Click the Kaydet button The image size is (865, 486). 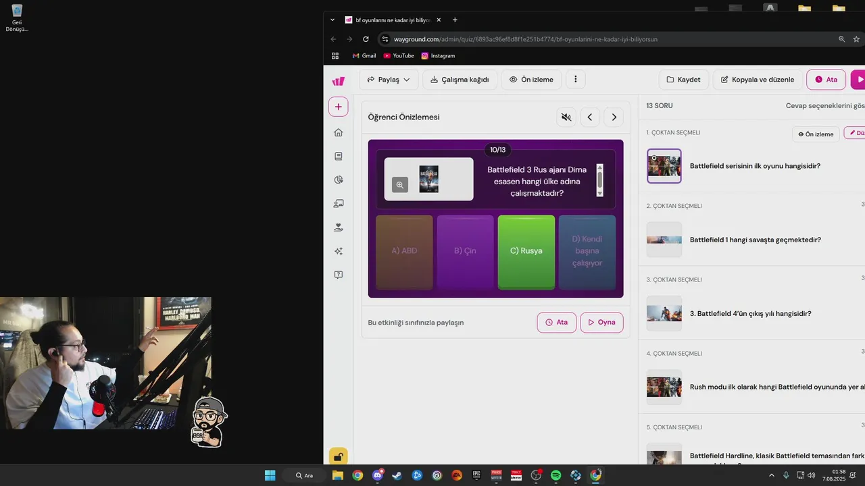[x=683, y=80]
